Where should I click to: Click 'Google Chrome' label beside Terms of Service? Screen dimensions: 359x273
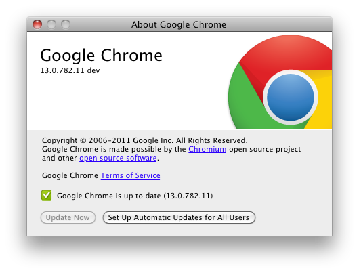[70, 175]
